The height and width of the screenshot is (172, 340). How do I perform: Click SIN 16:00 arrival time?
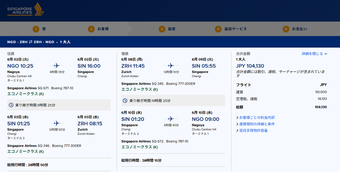[89, 66]
